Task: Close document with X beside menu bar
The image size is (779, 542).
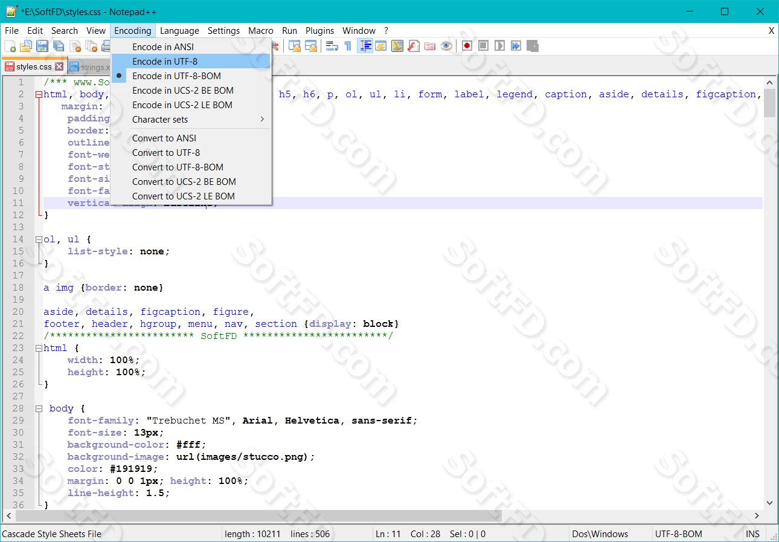Action: tap(771, 30)
